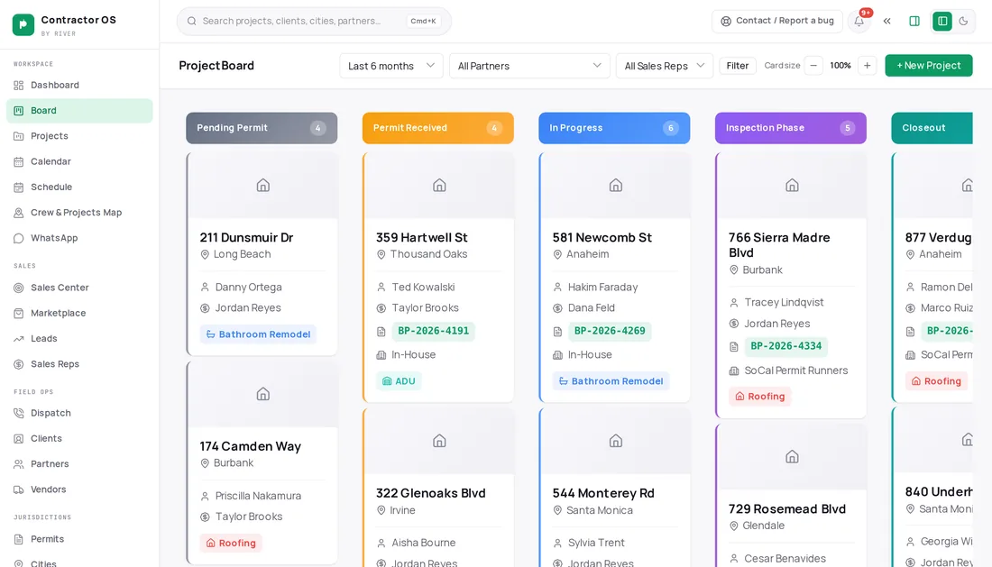
Task: Collapse sidebar with double-chevron icon
Action: click(x=887, y=21)
